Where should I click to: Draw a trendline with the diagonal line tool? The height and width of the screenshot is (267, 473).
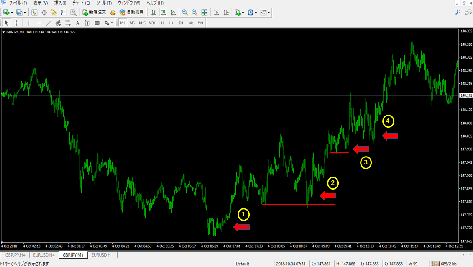(x=49, y=23)
